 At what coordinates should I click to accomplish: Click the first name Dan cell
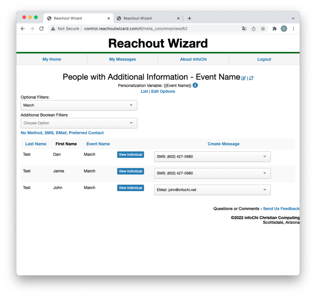coord(57,154)
